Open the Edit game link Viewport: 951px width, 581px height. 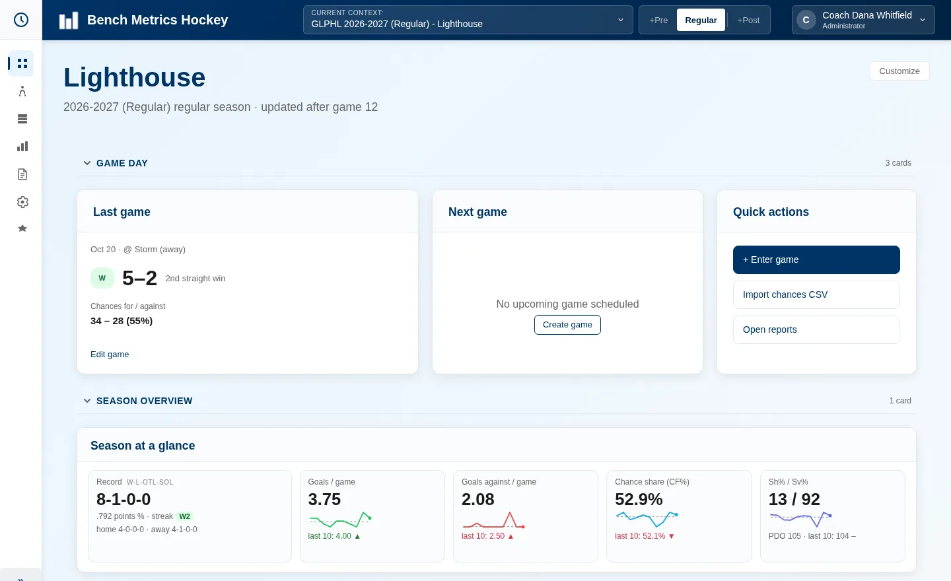pos(110,355)
